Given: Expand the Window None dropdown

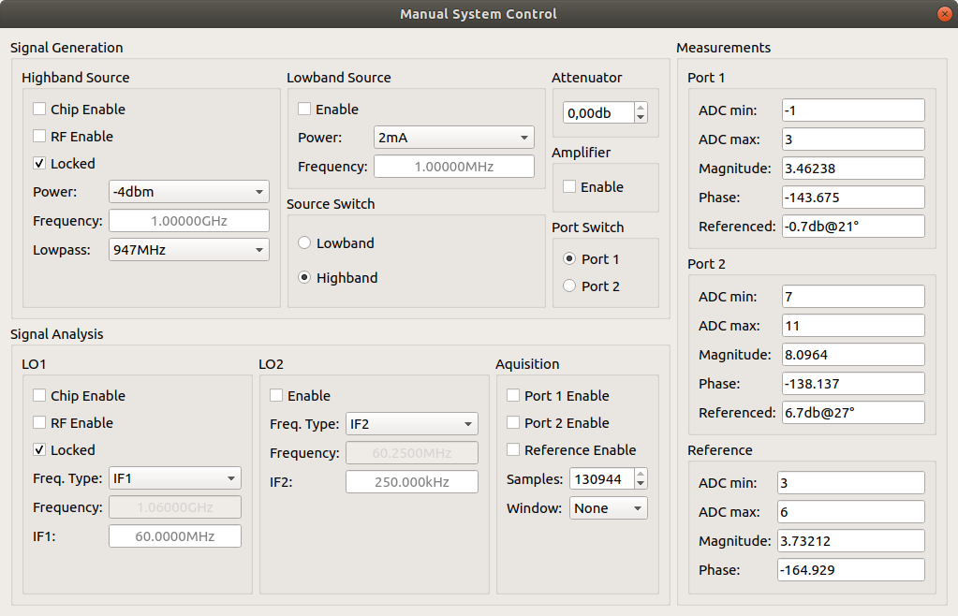Looking at the screenshot, I should coord(609,508).
